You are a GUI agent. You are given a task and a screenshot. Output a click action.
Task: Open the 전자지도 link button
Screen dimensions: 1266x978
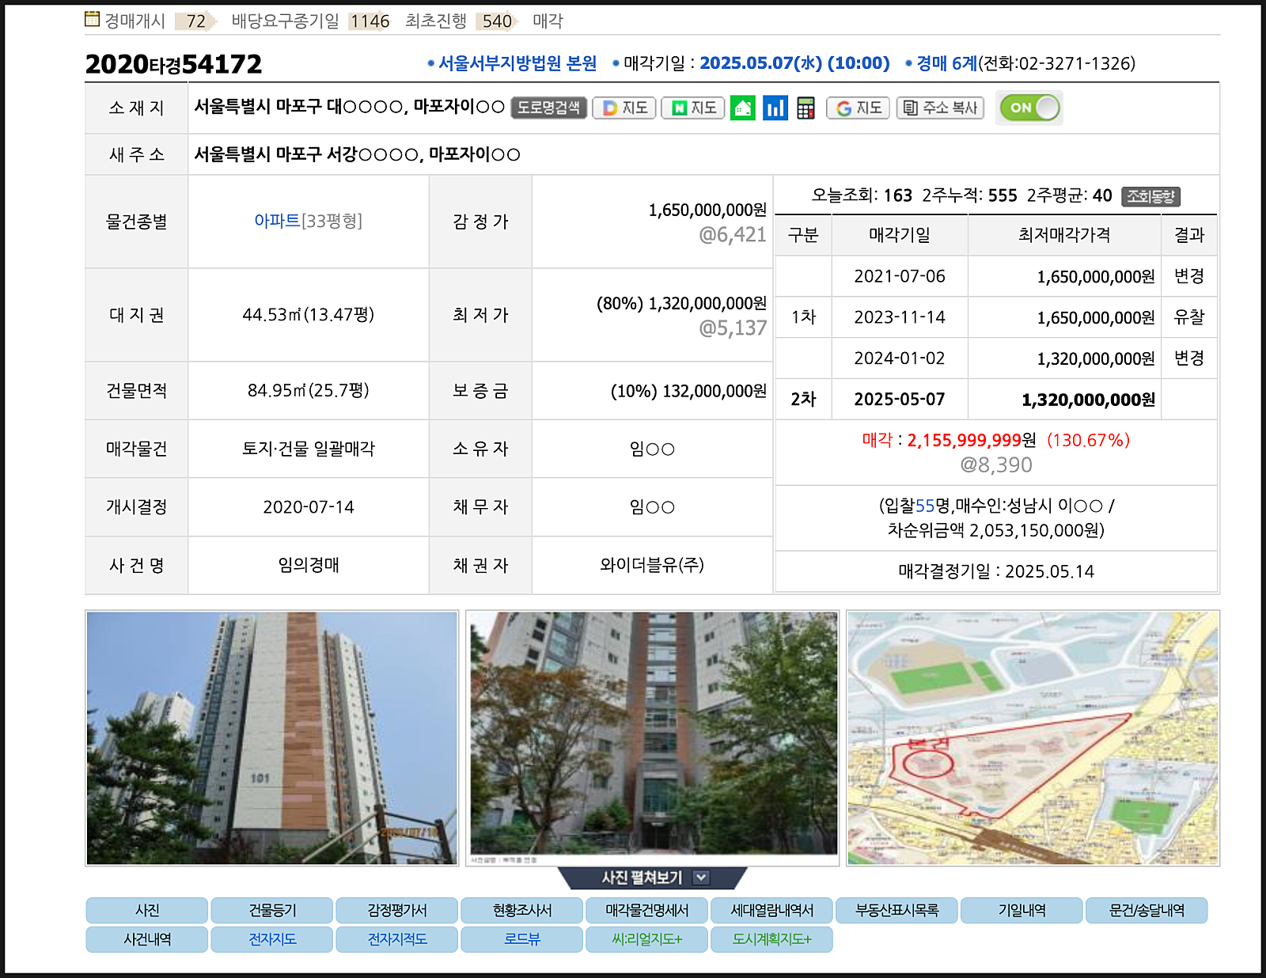tap(272, 939)
